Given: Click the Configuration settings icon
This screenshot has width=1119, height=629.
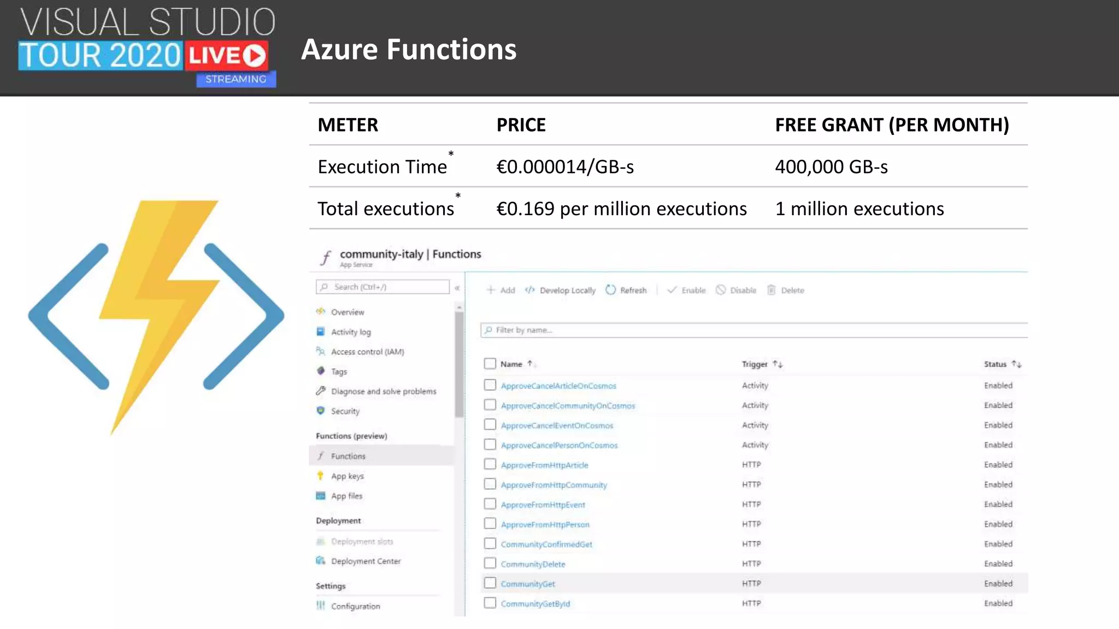Looking at the screenshot, I should 321,606.
